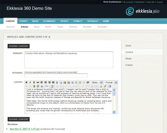Select the Content main tab

[x=10, y=21]
